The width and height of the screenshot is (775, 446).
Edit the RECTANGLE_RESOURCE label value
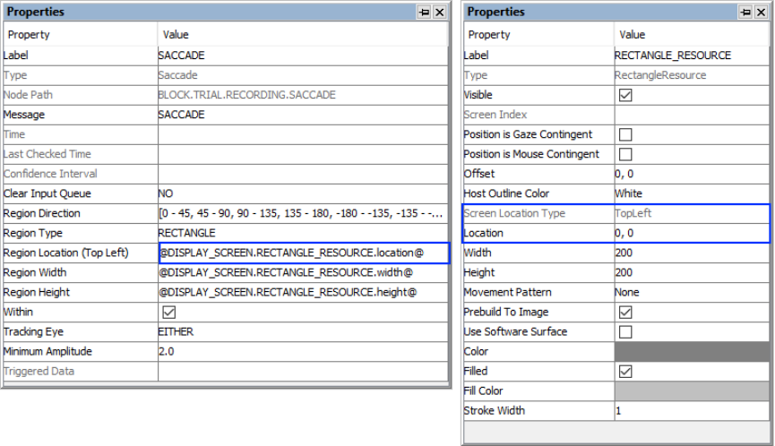click(692, 56)
